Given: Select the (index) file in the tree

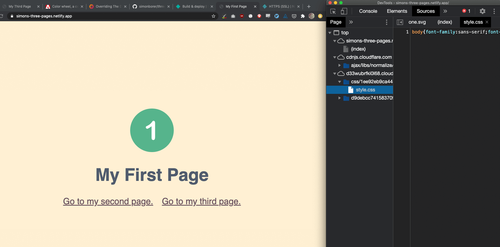Looking at the screenshot, I should pyautogui.click(x=358, y=49).
